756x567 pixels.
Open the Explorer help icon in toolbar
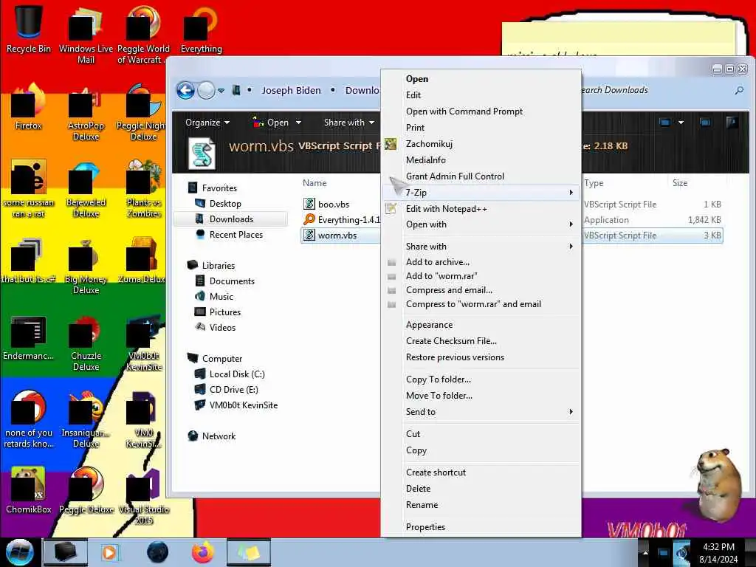(x=732, y=123)
